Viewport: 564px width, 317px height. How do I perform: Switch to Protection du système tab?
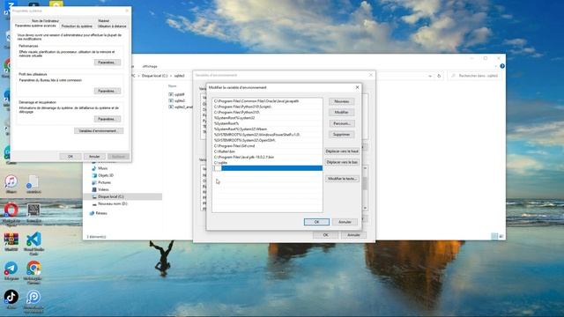(x=77, y=26)
